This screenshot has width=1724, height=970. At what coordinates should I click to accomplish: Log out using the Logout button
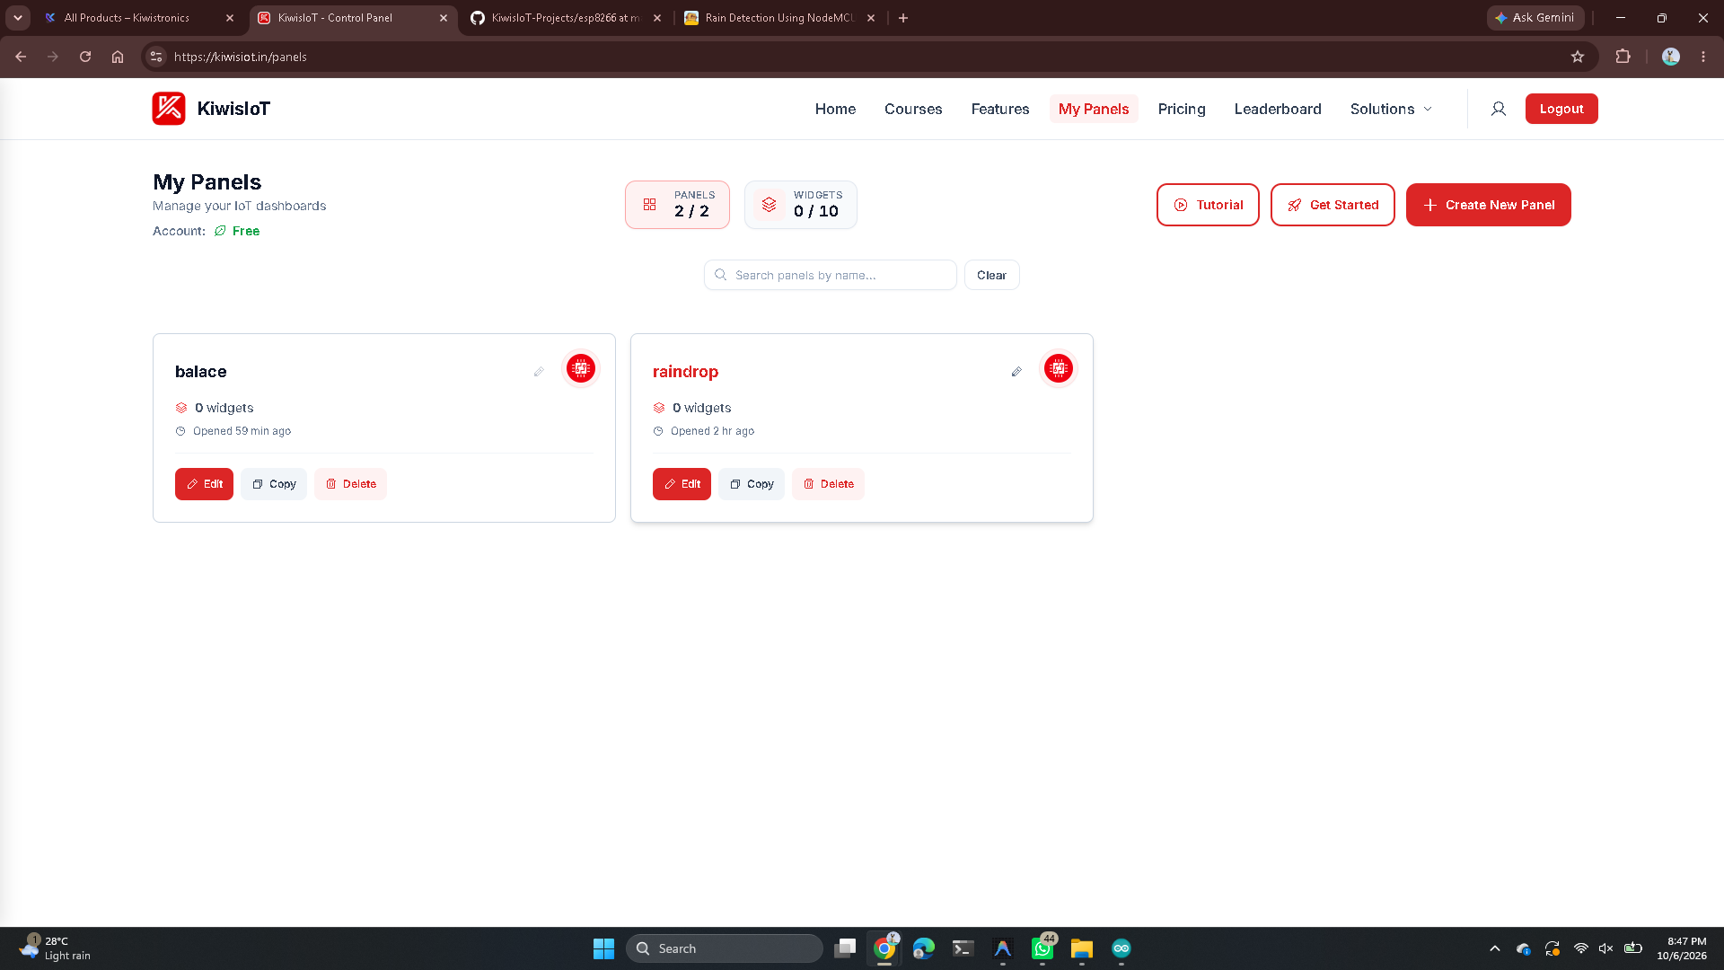pyautogui.click(x=1561, y=109)
